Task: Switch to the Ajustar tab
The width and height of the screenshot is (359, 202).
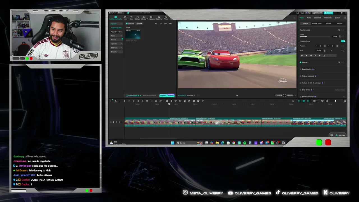Action: (x=337, y=18)
